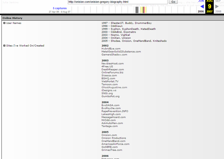The image size is (224, 159).
Task: Open the Onision Productions link
Action: pyautogui.click(x=114, y=138)
